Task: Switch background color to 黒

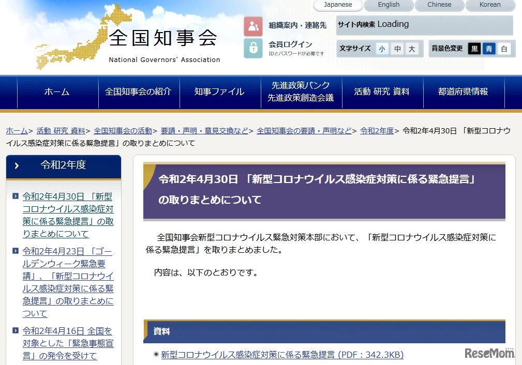Action: tap(474, 48)
